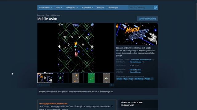Select the brown explosions screenshot thumbnail
Viewport: 197px width, 110px height.
tap(76, 78)
